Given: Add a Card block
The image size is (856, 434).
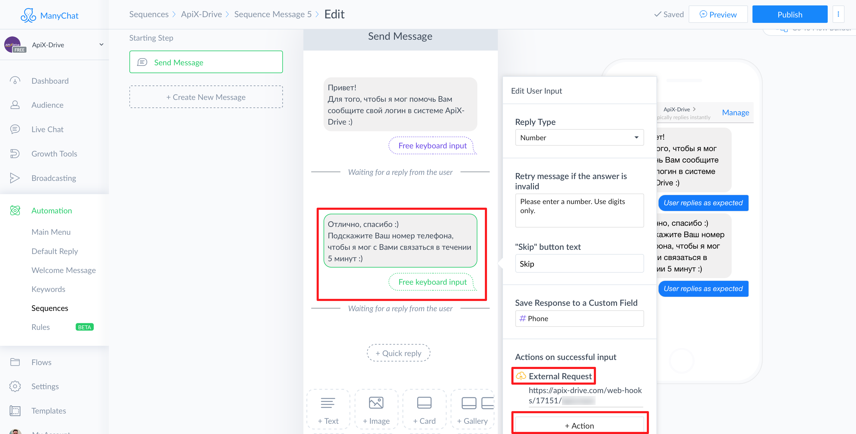Looking at the screenshot, I should (424, 409).
